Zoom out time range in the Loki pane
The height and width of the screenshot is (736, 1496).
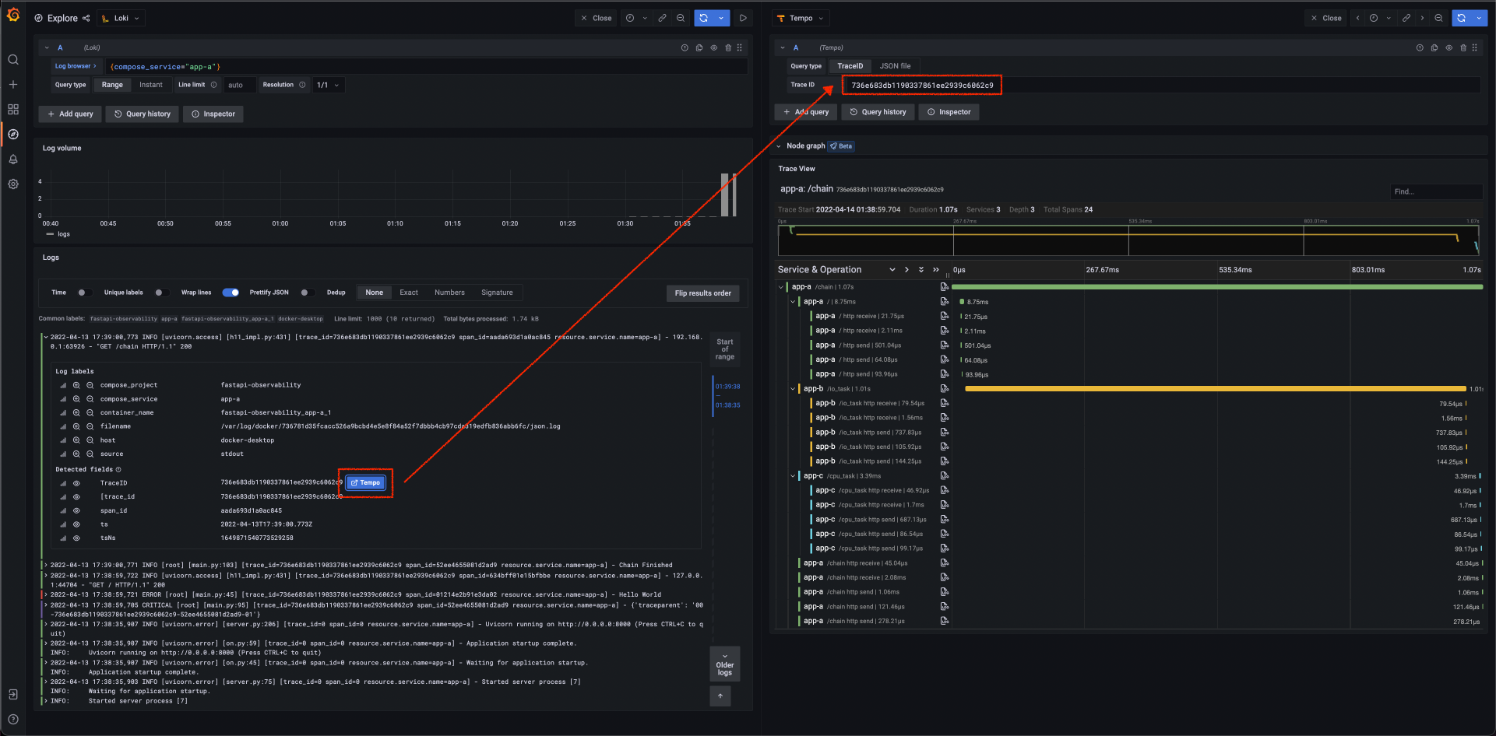pos(681,18)
